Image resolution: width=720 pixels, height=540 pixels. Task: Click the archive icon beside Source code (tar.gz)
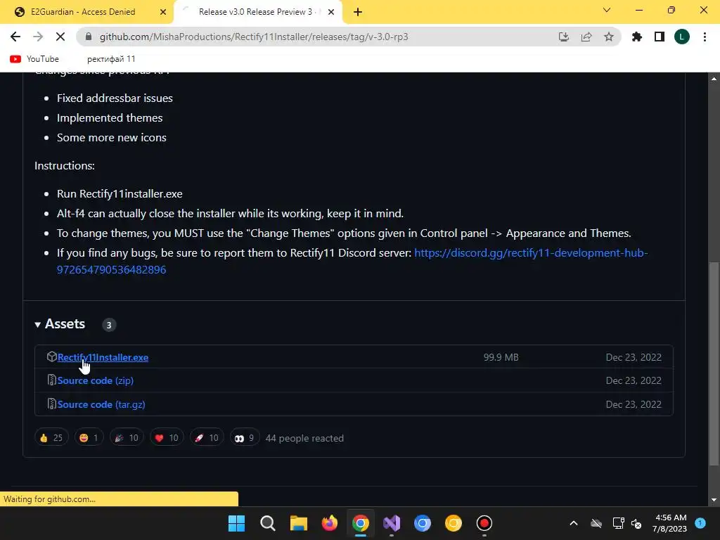[x=51, y=404]
